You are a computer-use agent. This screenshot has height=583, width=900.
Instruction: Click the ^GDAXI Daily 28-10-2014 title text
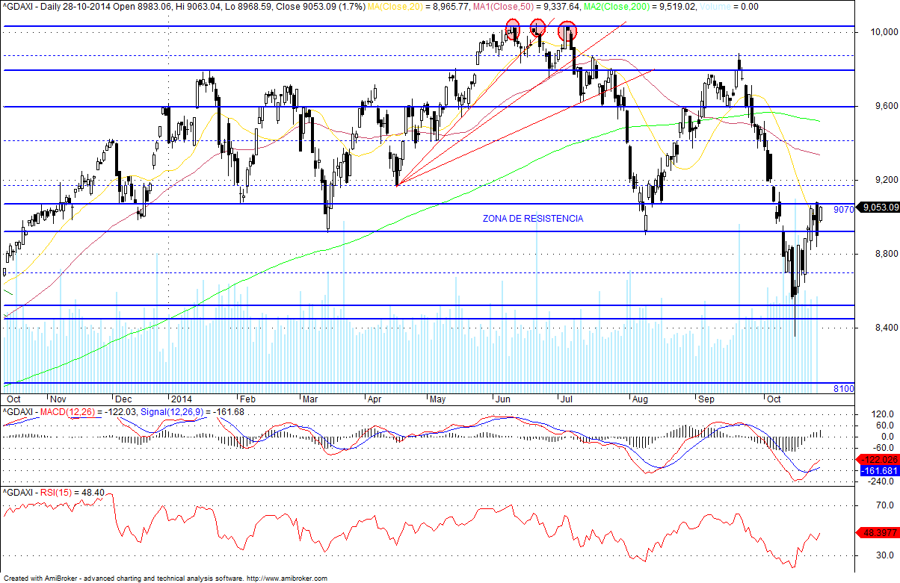tap(58, 6)
